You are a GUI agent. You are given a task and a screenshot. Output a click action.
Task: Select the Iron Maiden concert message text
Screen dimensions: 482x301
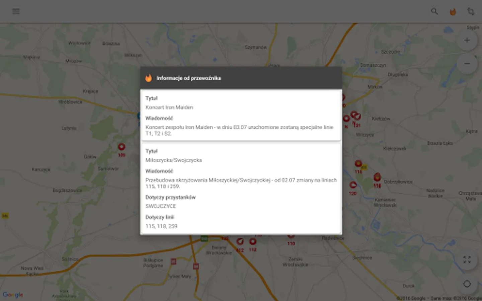pyautogui.click(x=239, y=130)
